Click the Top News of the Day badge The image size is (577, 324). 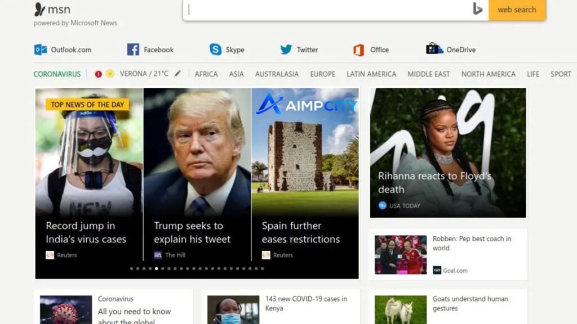[87, 105]
